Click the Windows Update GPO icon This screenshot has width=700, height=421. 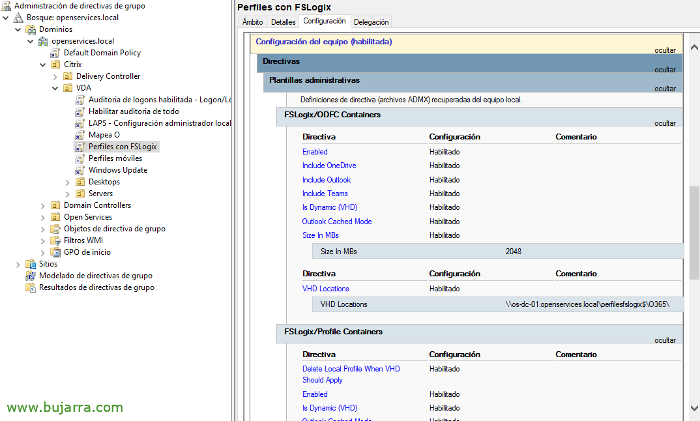tap(80, 170)
